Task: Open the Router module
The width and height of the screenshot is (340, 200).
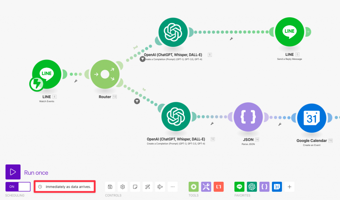Action: (105, 74)
